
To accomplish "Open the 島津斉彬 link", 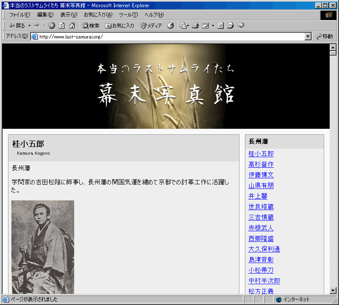I will 261,260.
